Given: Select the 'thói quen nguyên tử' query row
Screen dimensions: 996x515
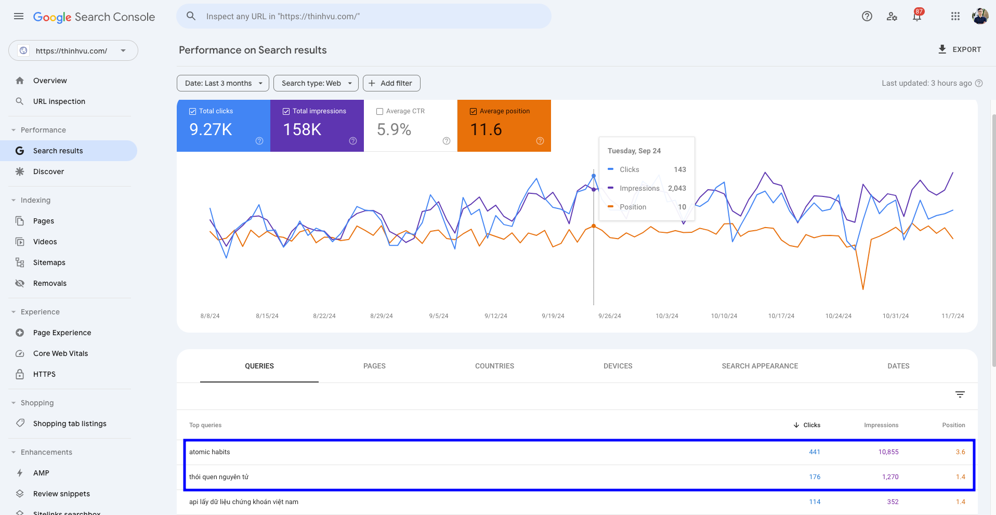Looking at the screenshot, I should point(577,477).
